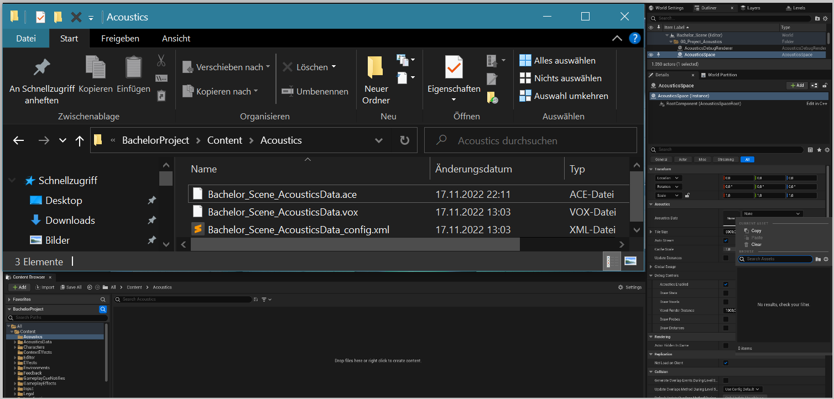The width and height of the screenshot is (834, 399).
Task: Click the Neuer Ordner icon in Explorer
Action: click(376, 66)
